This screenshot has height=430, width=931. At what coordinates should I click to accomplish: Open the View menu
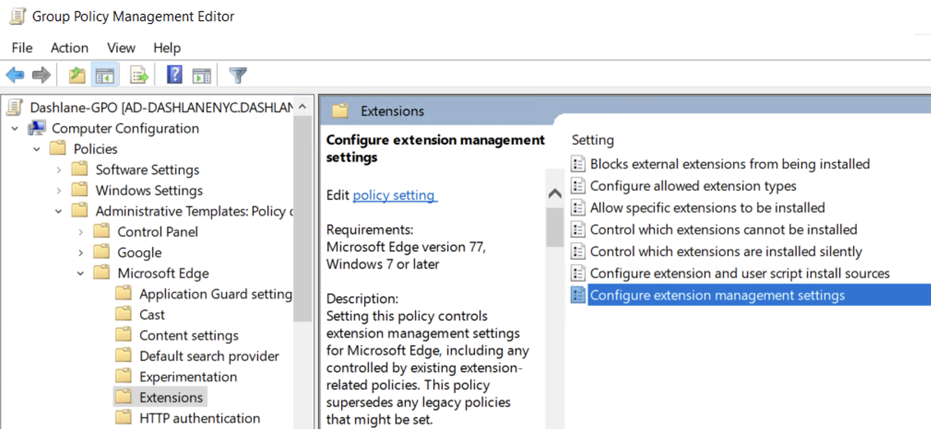(x=121, y=48)
